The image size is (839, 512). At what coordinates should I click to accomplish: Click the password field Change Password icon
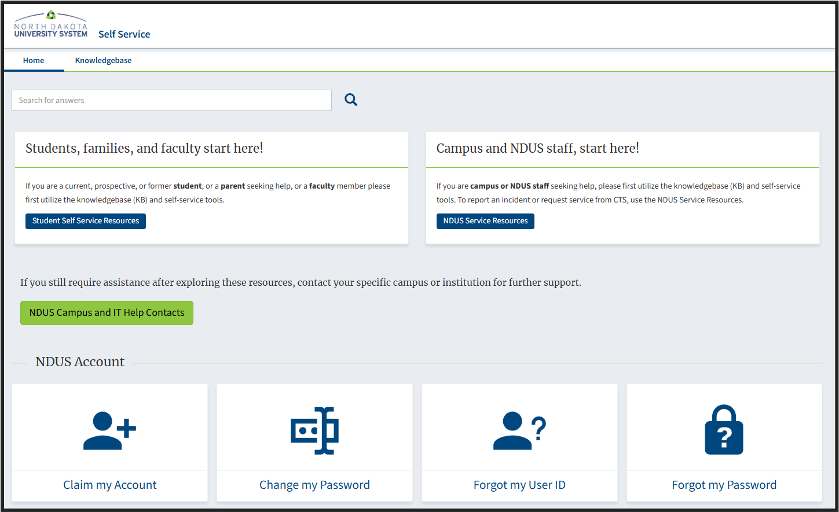[314, 430]
